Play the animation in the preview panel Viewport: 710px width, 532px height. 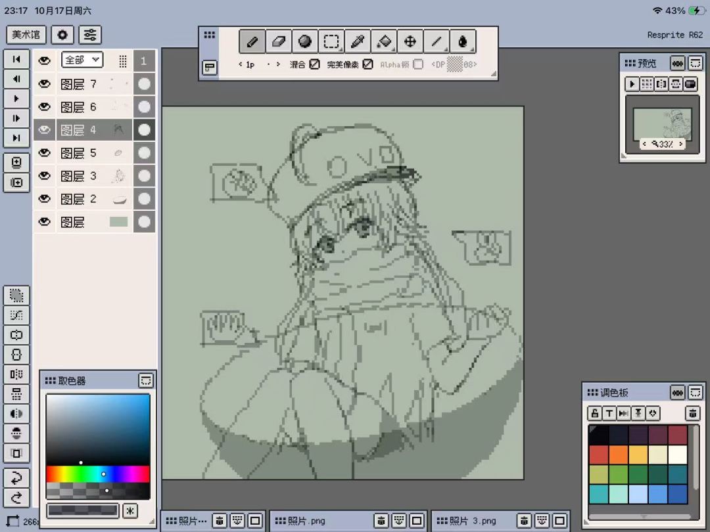coord(632,83)
